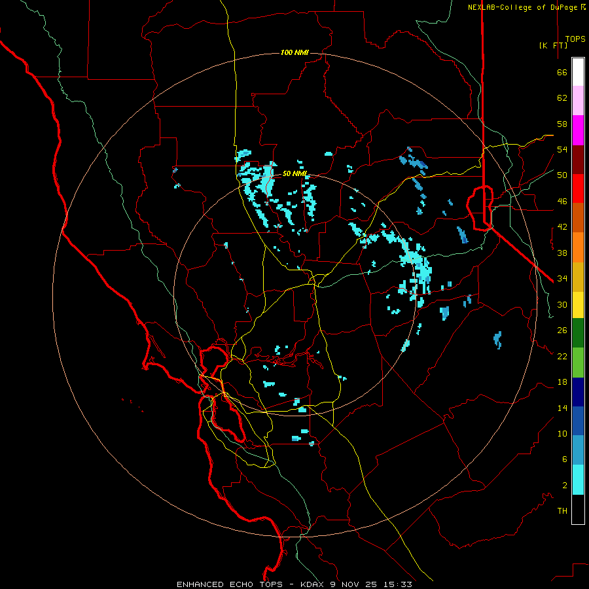Click the '62' legend value
This screenshot has height=589, width=589.
click(x=562, y=98)
